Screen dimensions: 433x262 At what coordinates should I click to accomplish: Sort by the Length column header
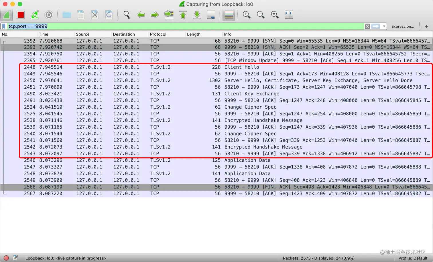204,34
